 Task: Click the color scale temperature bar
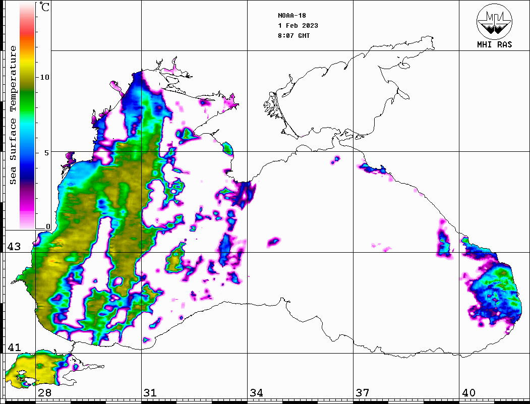[27, 116]
